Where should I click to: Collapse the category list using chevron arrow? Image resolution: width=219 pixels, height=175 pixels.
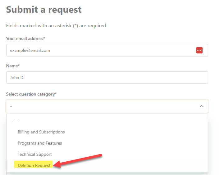[201, 106]
